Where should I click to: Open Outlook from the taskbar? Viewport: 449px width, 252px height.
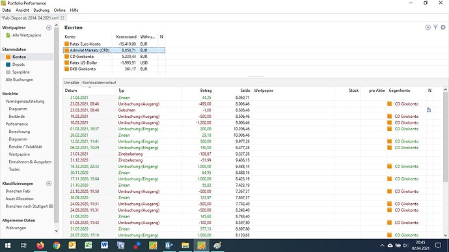[x=72, y=245]
